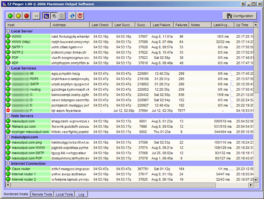Sort by the Failures column header
The width and height of the screenshot is (264, 199).
point(181,25)
